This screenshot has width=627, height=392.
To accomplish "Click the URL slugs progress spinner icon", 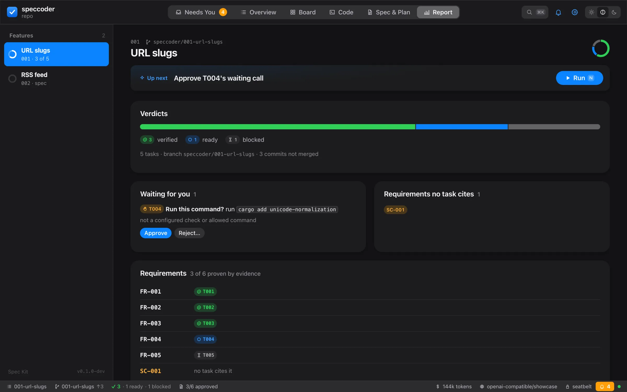I will pos(12,54).
